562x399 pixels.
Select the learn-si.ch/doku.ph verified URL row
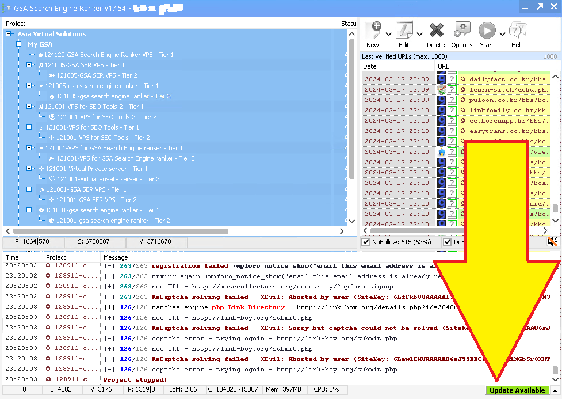tap(456, 90)
